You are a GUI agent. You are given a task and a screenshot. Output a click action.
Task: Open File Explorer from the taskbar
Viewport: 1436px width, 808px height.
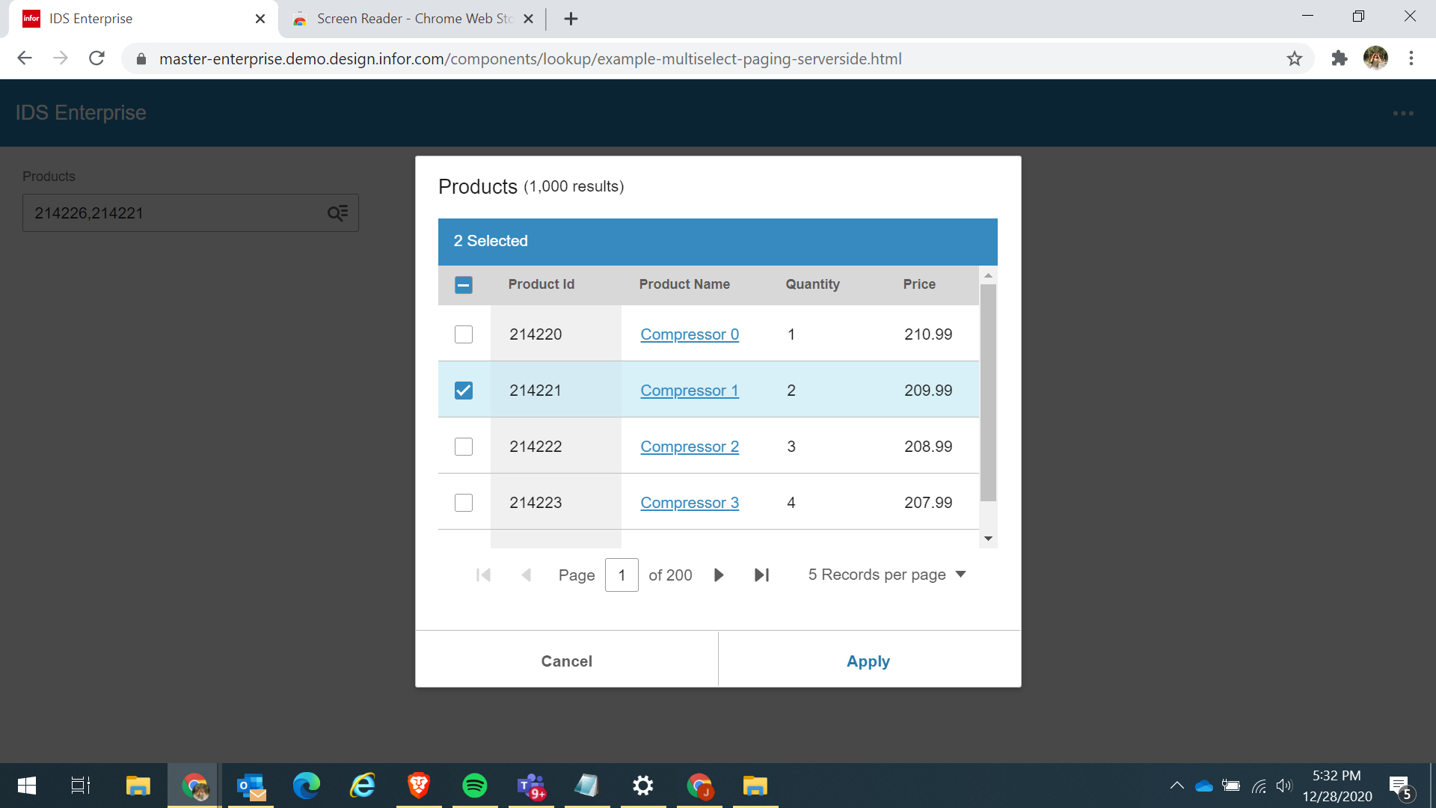click(x=138, y=786)
